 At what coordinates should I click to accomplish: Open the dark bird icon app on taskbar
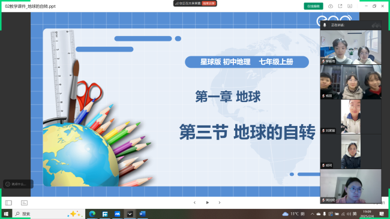[130, 214]
